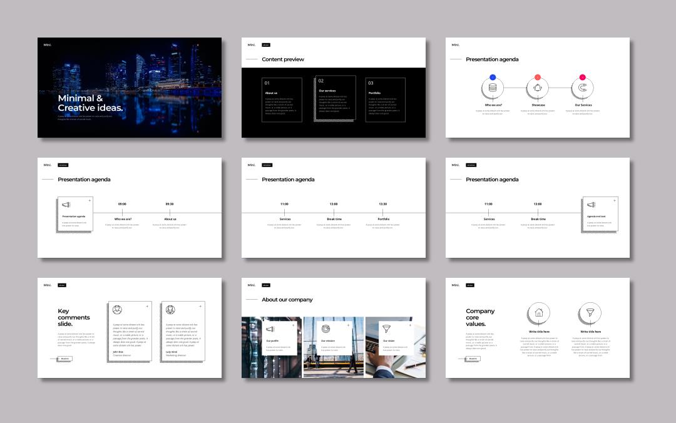Click the database icon above Who we are
The width and height of the screenshot is (676, 423).
(x=493, y=88)
